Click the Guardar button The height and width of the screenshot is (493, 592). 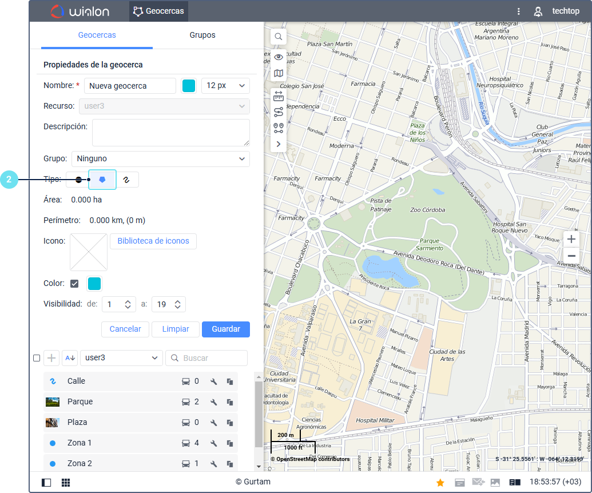pyautogui.click(x=226, y=329)
